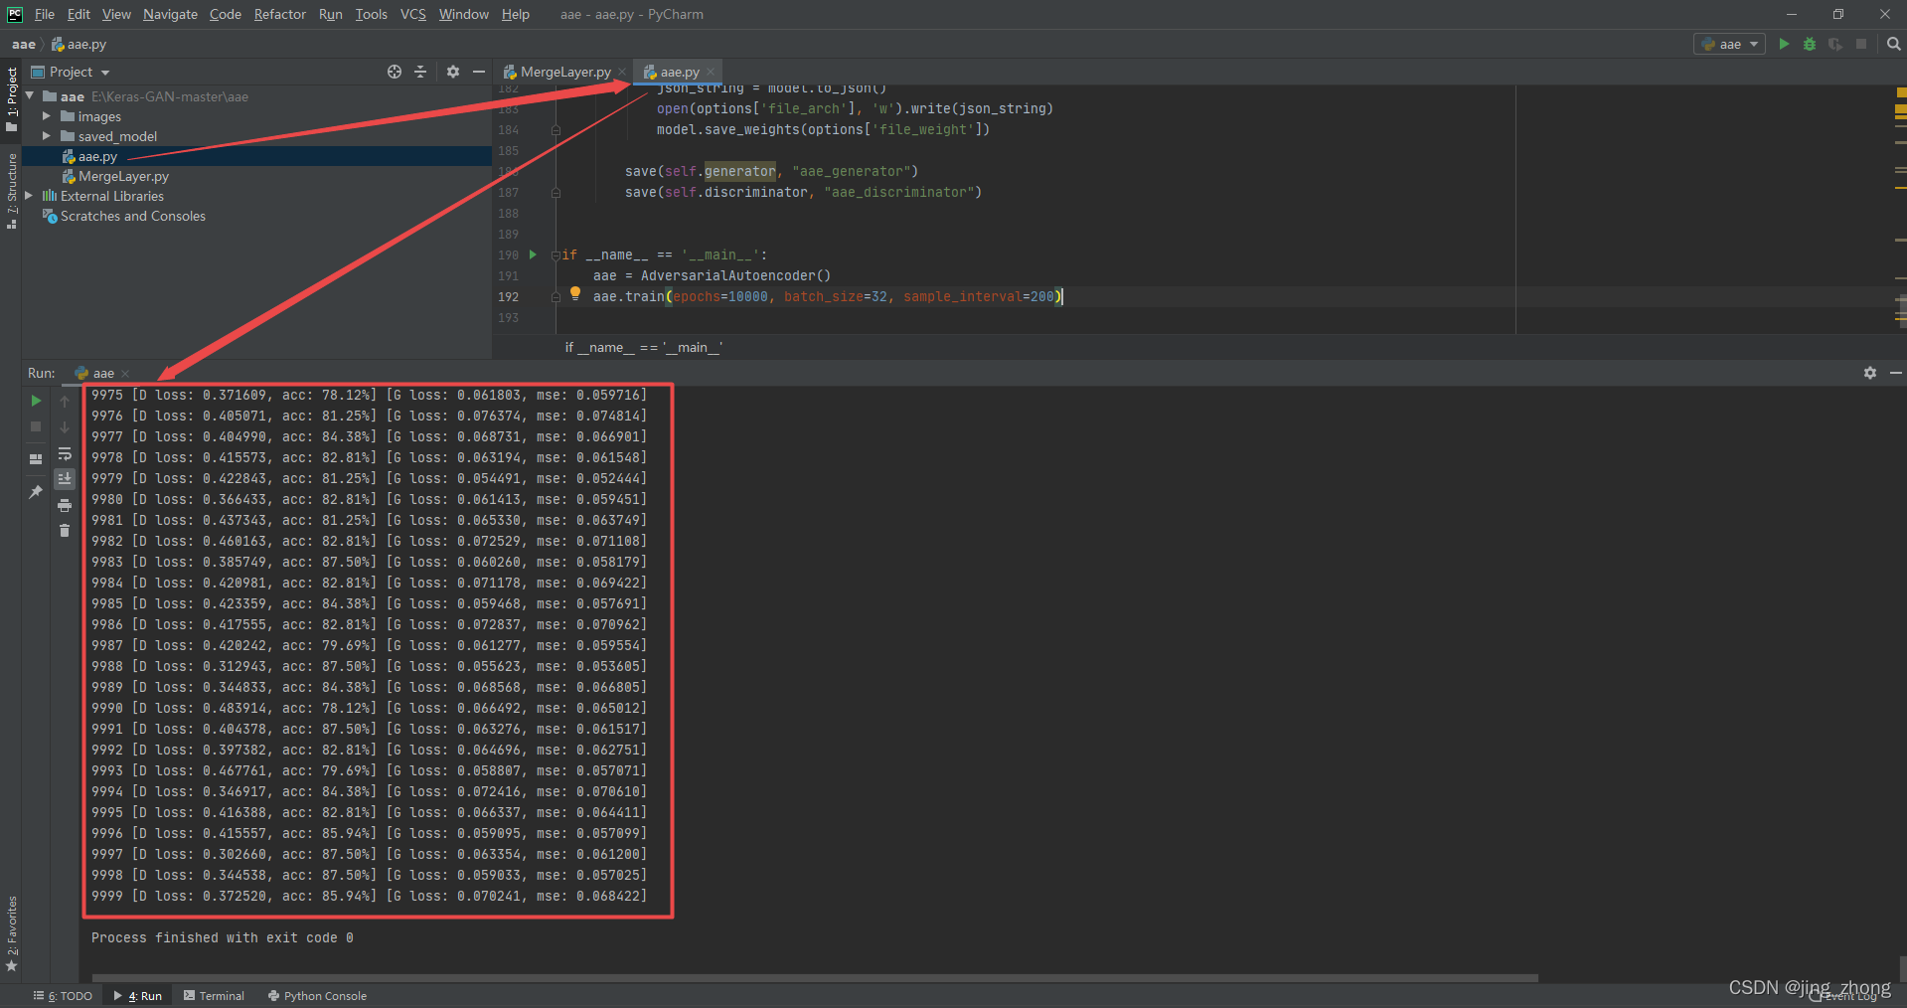Click the Run panel Stop square
Screen dimensions: 1907x1008
(36, 426)
